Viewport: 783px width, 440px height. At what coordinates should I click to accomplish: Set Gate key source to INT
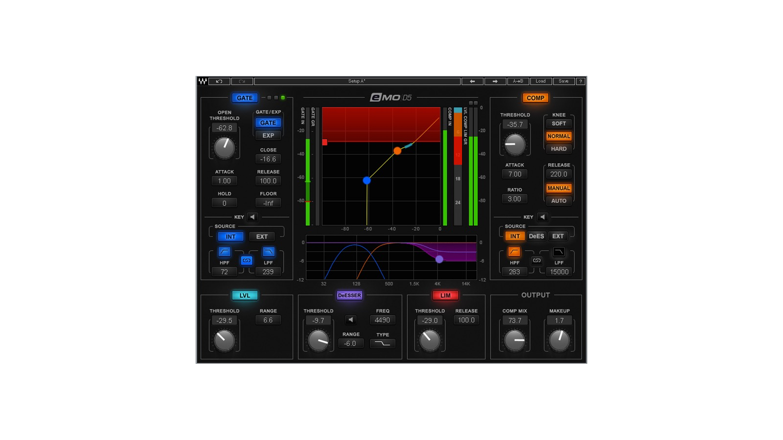(x=230, y=237)
